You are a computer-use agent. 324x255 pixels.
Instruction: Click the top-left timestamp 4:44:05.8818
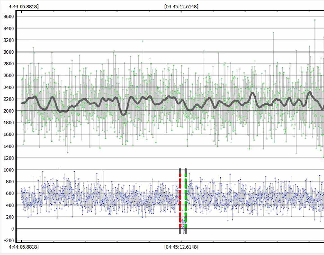pos(24,7)
